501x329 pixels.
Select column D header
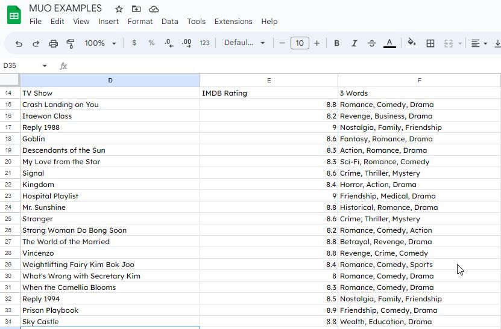pyautogui.click(x=110, y=81)
